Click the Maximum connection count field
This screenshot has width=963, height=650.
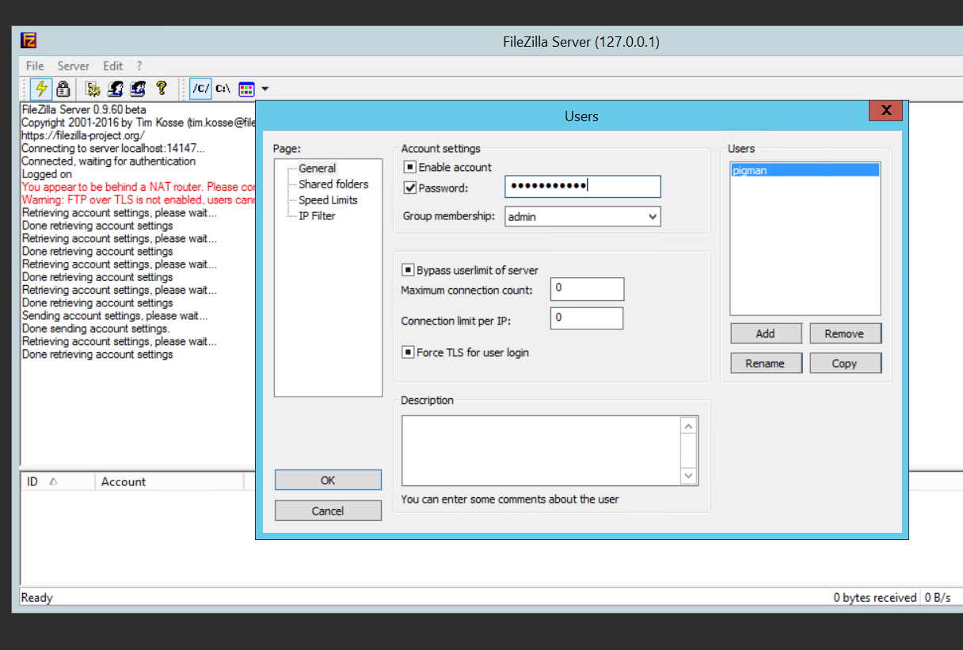coord(588,289)
